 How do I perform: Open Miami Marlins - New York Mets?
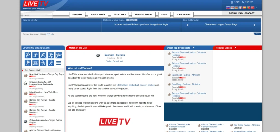(x=43, y=92)
